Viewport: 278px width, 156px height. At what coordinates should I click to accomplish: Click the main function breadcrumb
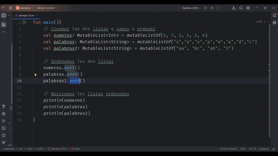[x=76, y=149]
